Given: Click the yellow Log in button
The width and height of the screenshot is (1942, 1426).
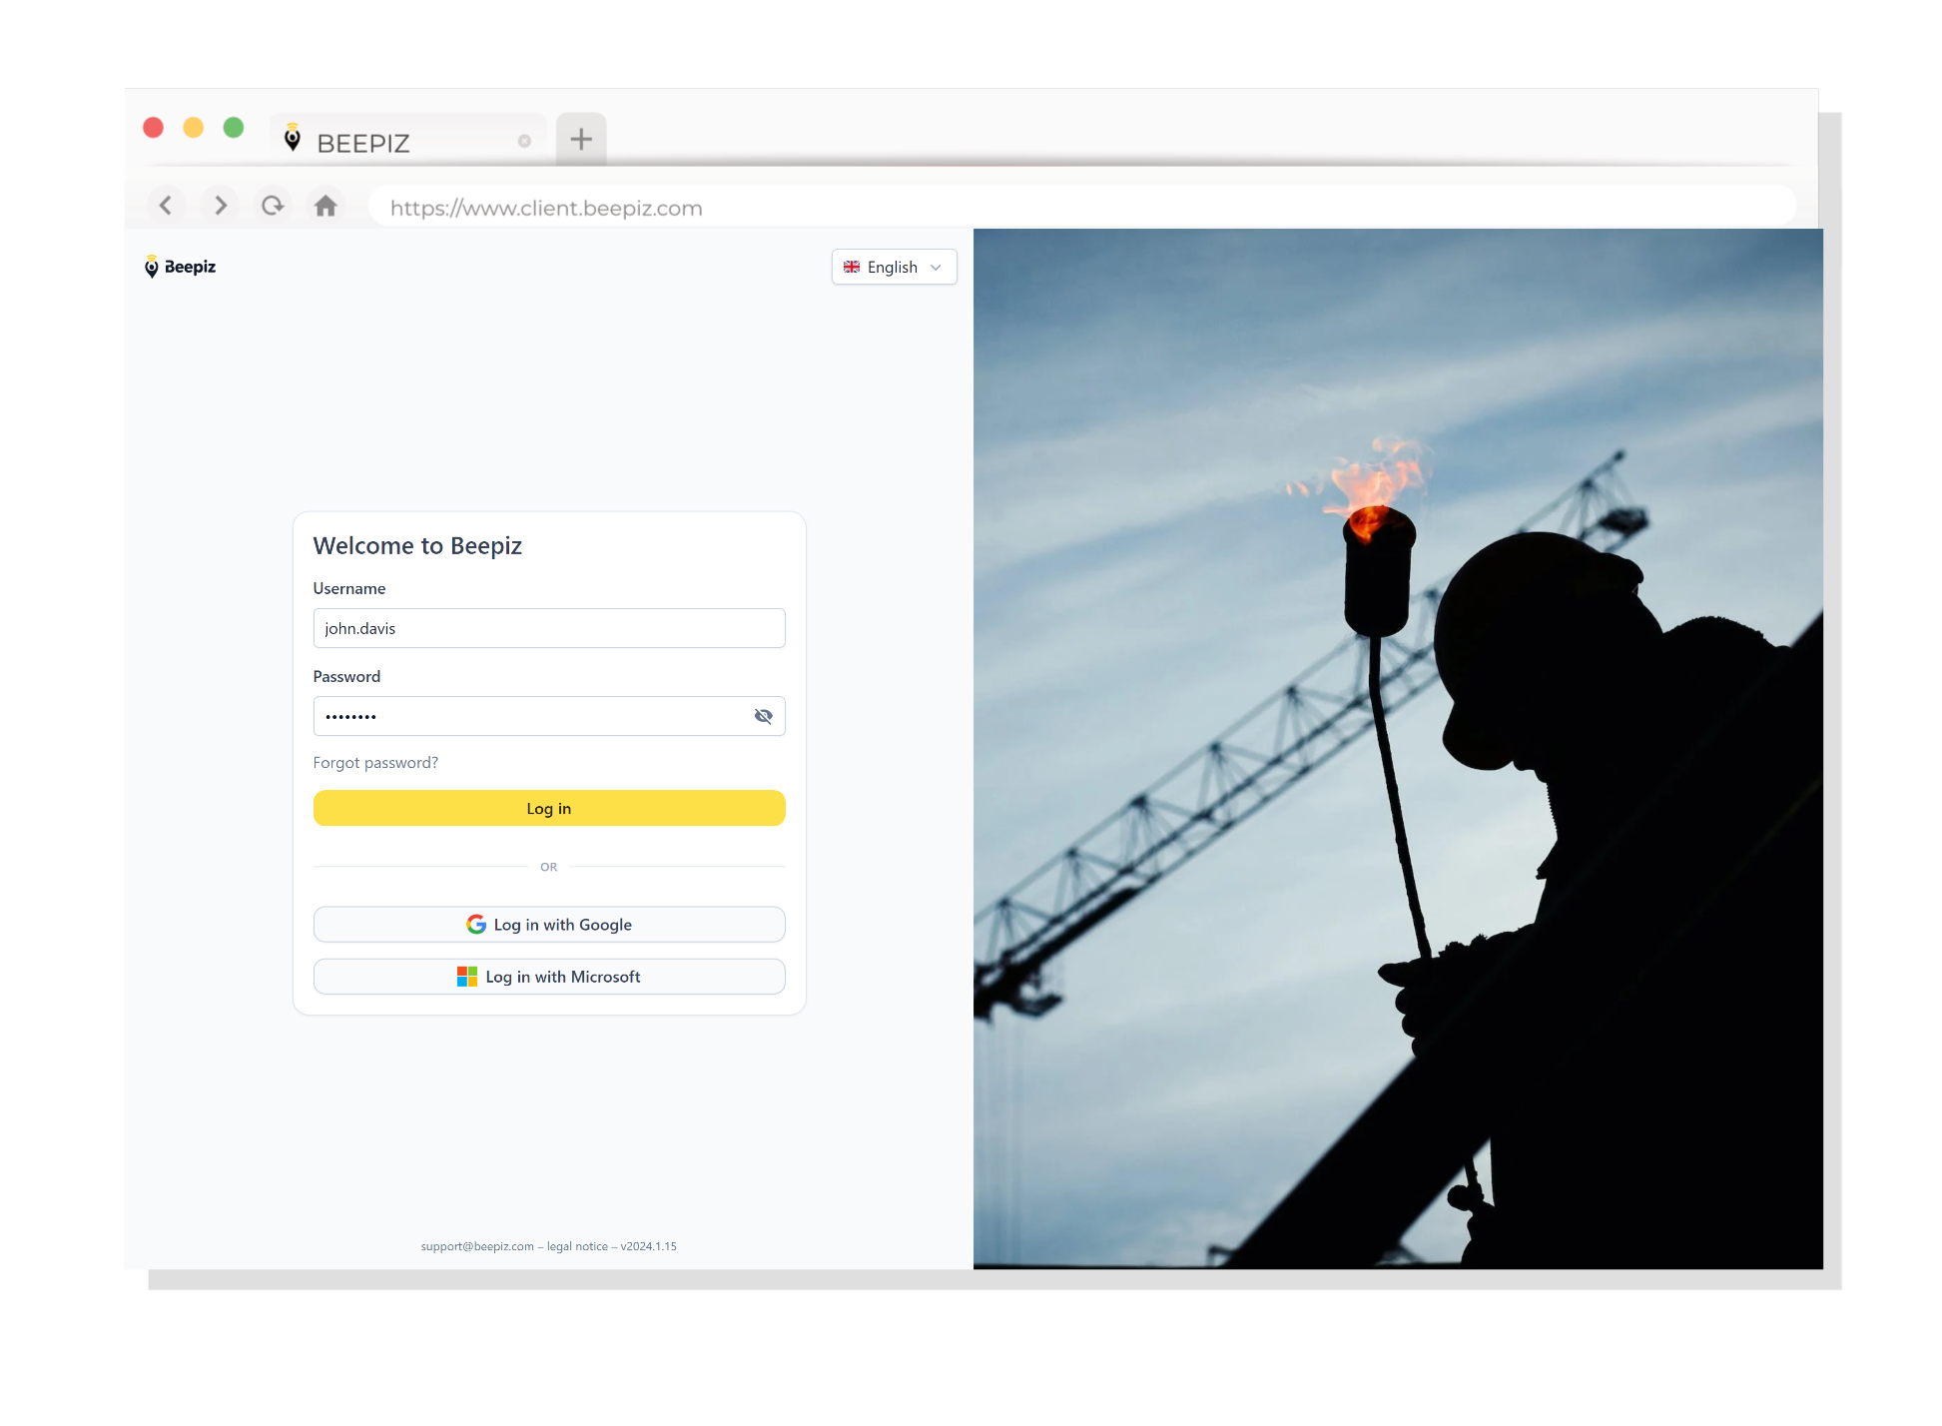Looking at the screenshot, I should (549, 809).
